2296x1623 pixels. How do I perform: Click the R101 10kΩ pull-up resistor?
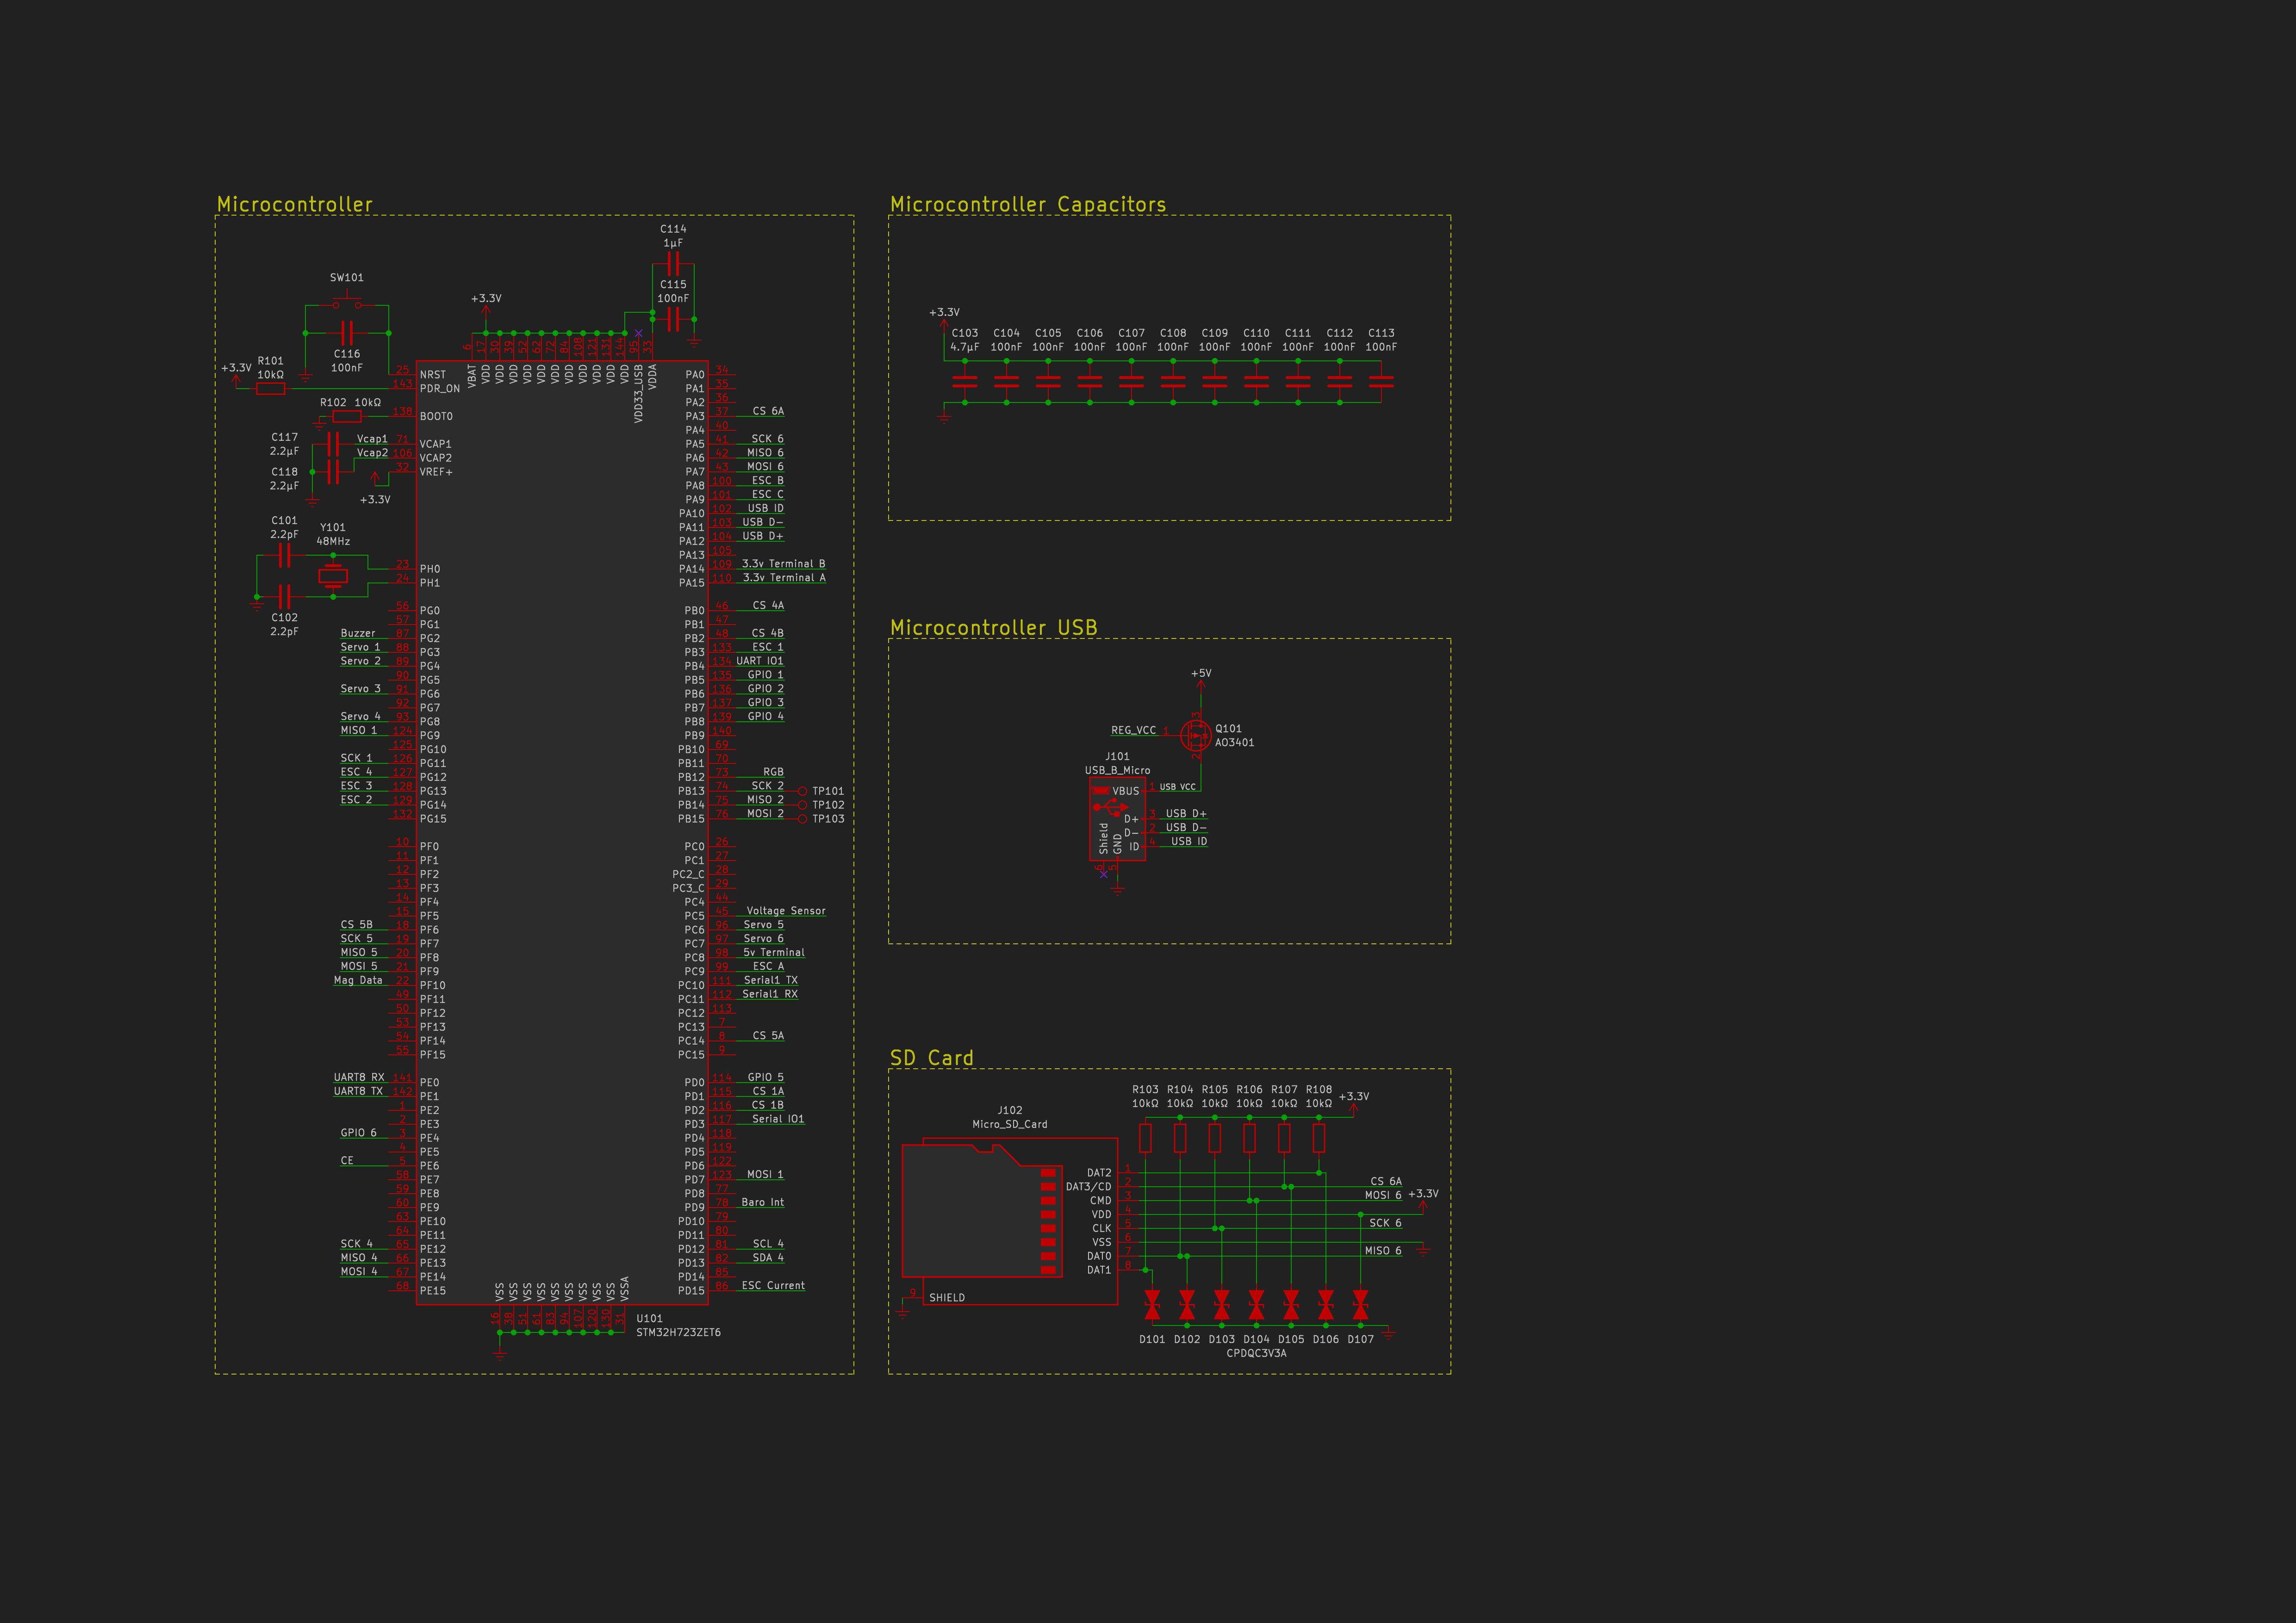pos(271,389)
